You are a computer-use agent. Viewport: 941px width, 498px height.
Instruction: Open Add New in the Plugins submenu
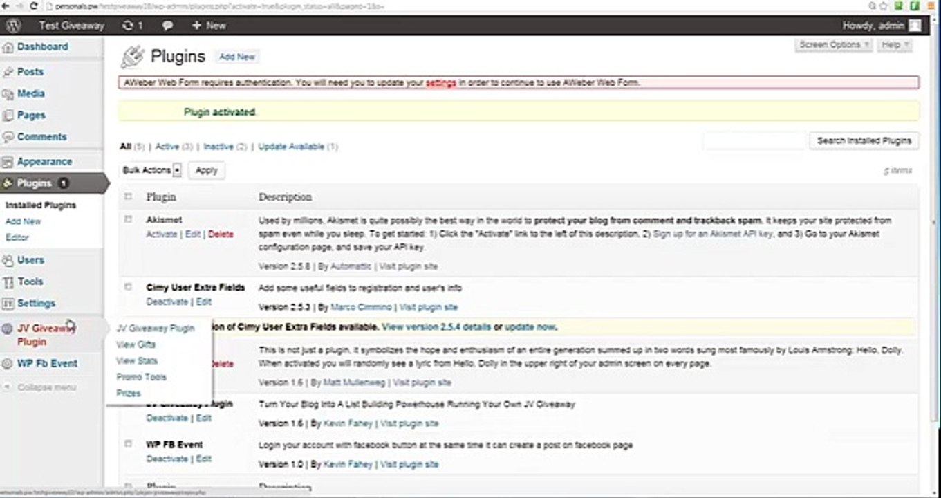pyautogui.click(x=23, y=221)
